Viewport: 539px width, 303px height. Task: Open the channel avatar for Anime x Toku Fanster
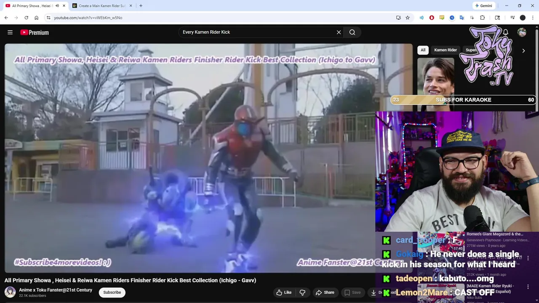click(x=10, y=292)
